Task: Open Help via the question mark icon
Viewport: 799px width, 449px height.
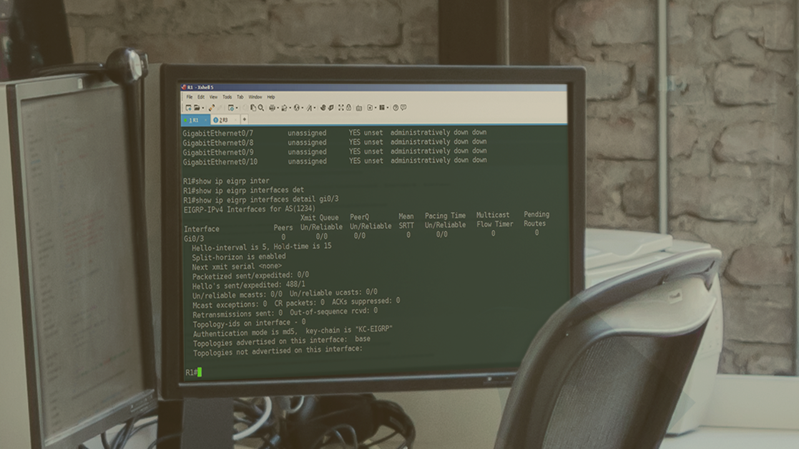Action: click(395, 108)
